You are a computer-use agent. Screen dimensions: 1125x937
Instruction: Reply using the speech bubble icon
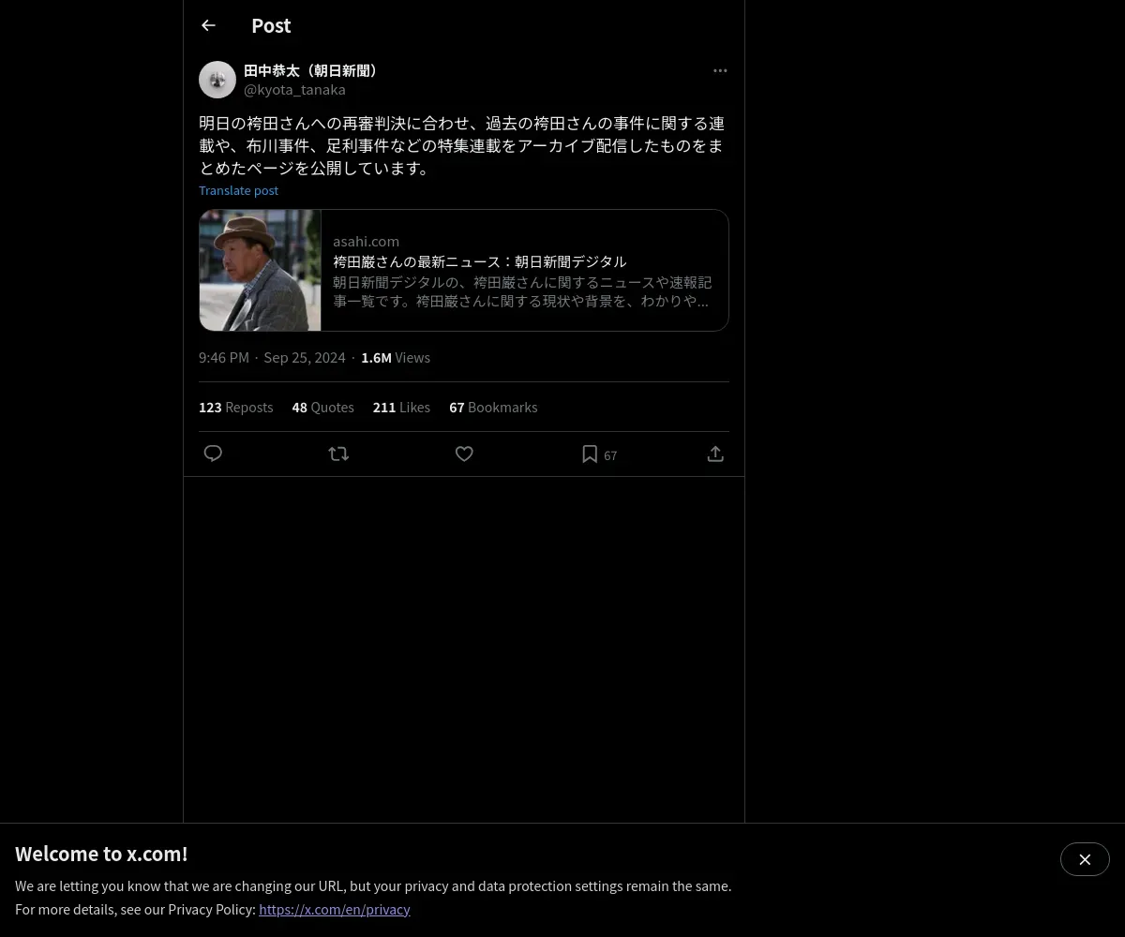(x=213, y=454)
